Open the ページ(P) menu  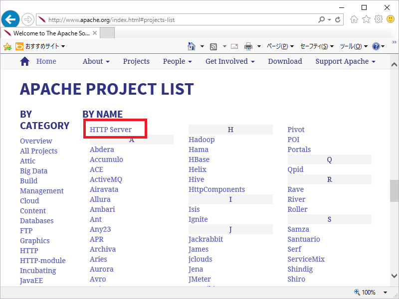coord(280,46)
